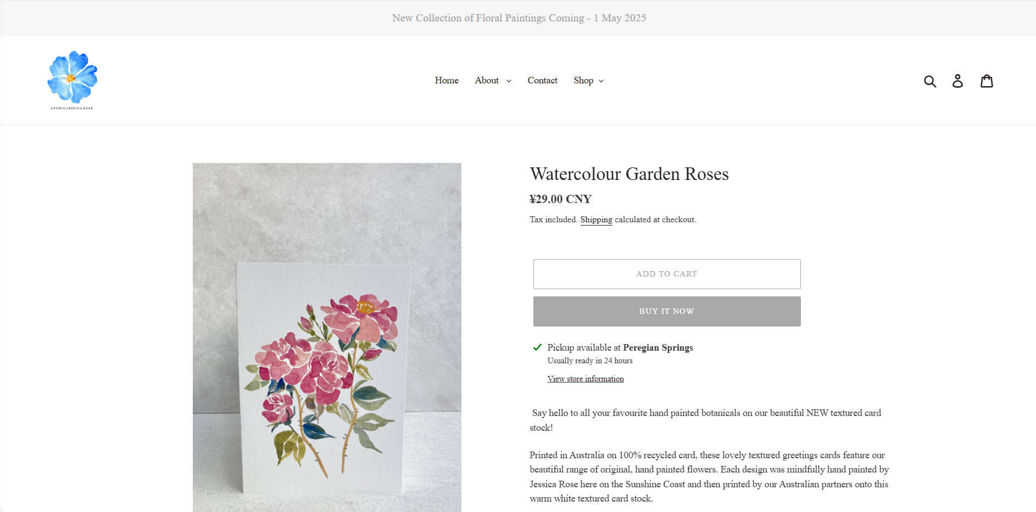Viewport: 1036px width, 512px height.
Task: Click the New Collection announcement banner
Action: [x=519, y=18]
